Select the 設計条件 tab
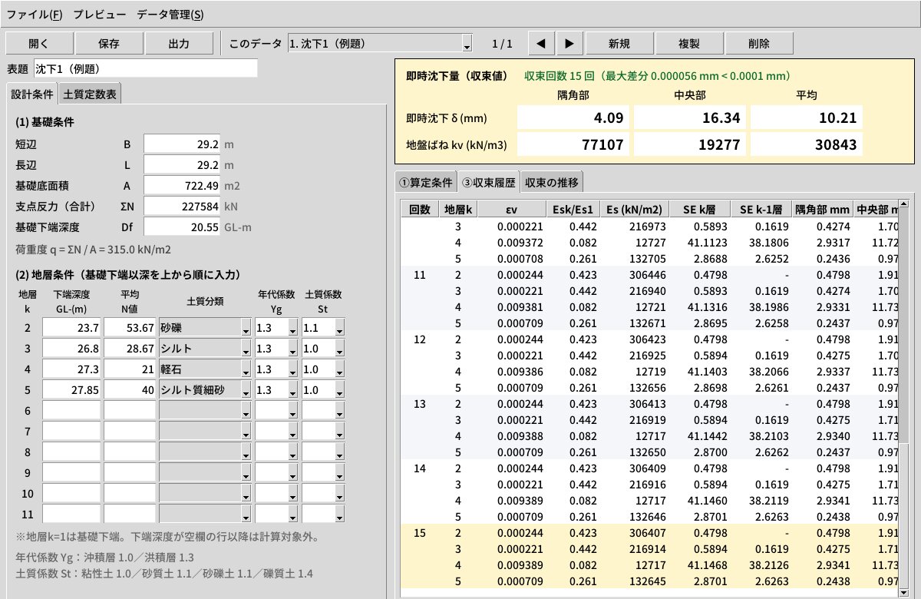 pyautogui.click(x=32, y=94)
